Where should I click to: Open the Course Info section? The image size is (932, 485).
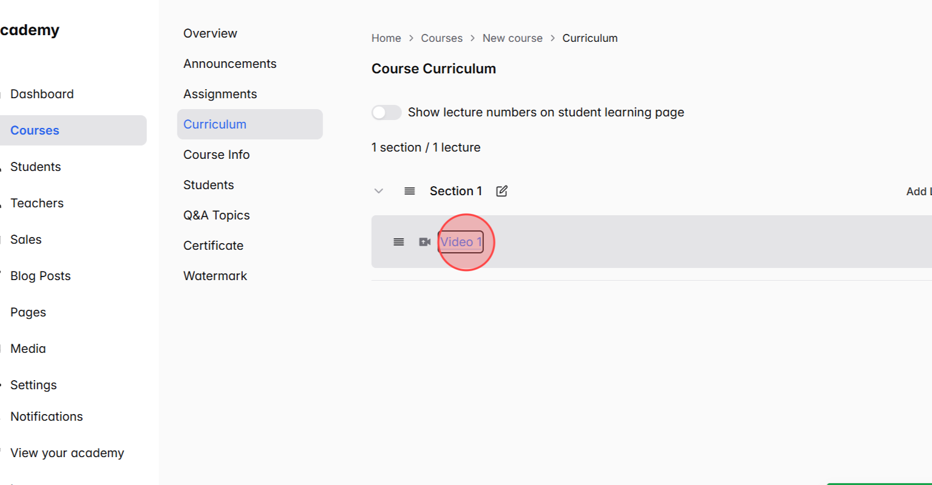click(216, 155)
